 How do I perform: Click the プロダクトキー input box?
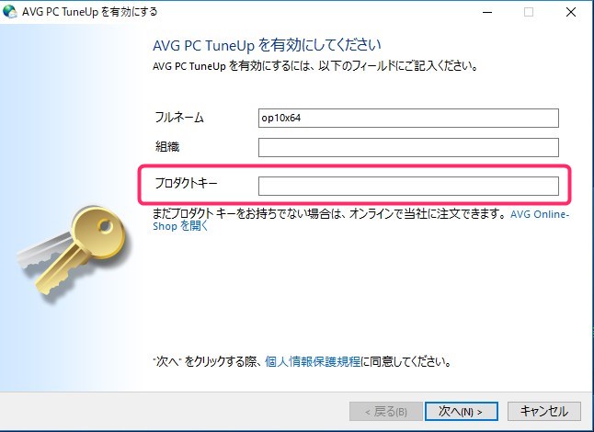pos(408,186)
